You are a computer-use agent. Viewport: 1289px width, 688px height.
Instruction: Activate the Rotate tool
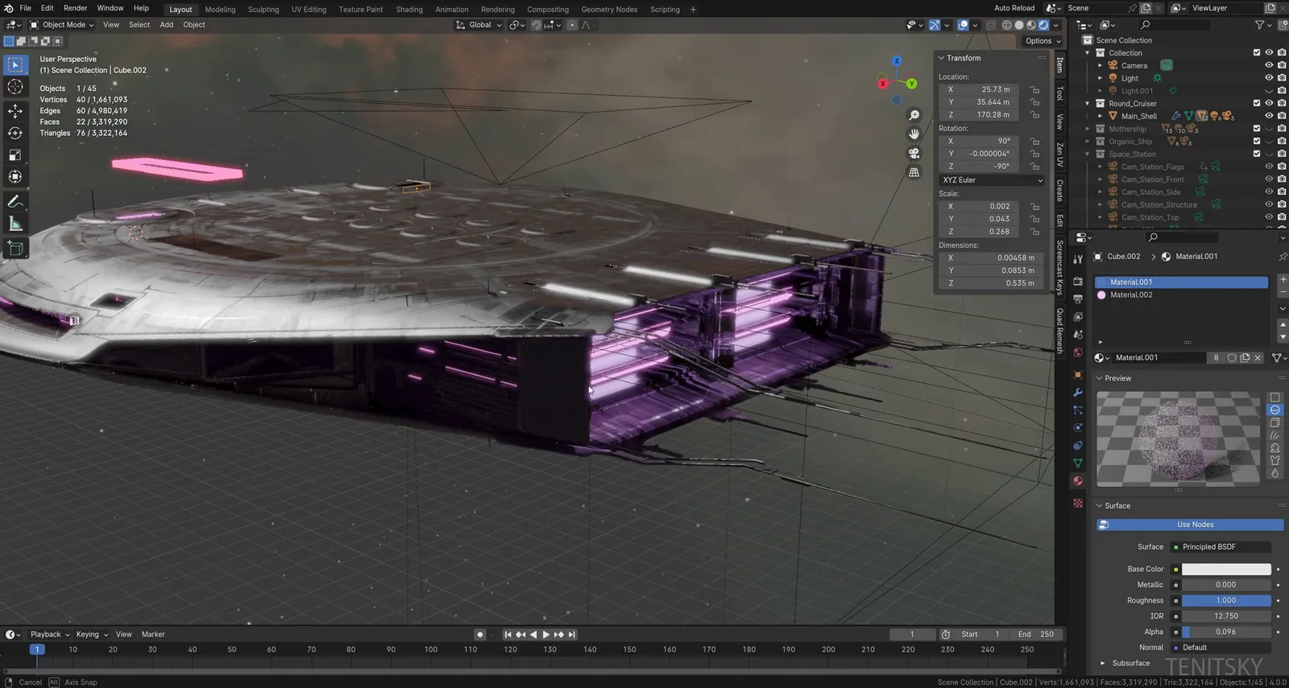click(15, 133)
